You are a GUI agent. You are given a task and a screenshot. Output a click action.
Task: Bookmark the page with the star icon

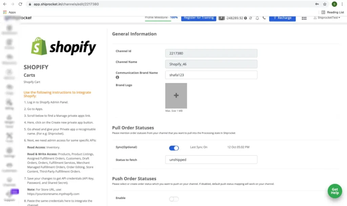324,4
